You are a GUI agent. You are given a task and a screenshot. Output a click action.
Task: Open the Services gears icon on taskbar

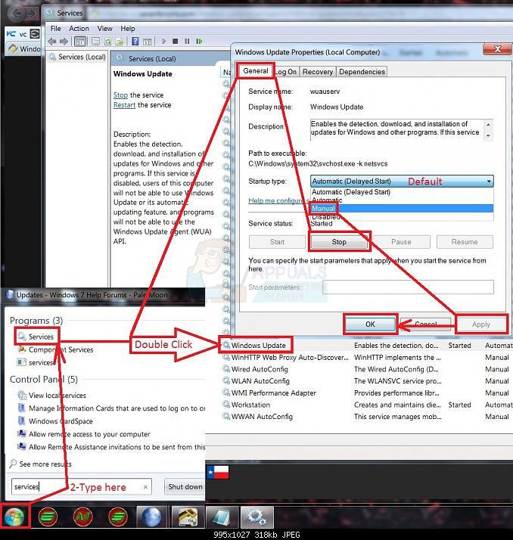pyautogui.click(x=257, y=517)
